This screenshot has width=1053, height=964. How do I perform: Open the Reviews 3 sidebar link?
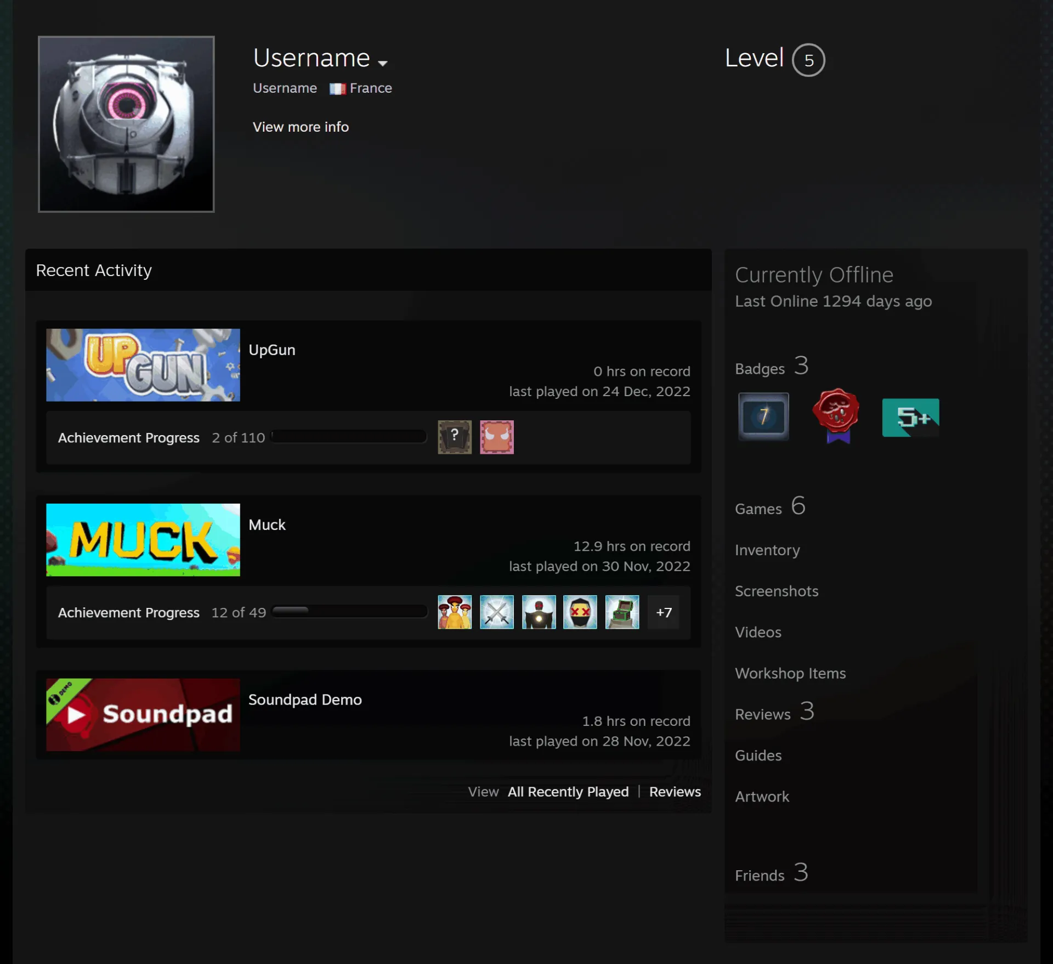(774, 712)
